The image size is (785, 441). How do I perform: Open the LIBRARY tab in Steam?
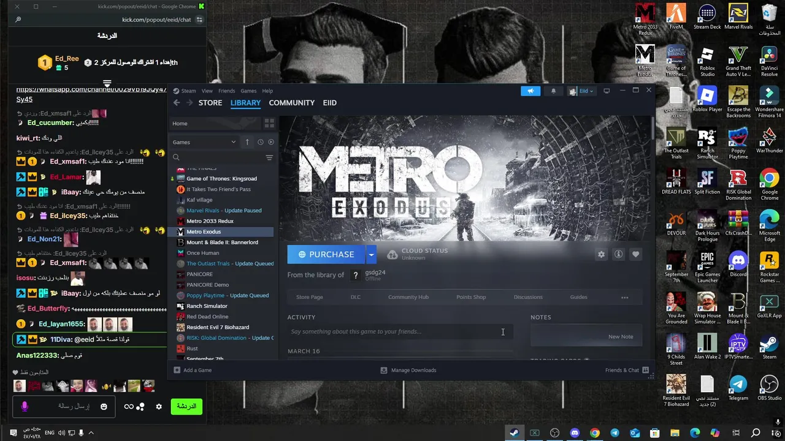tap(245, 103)
